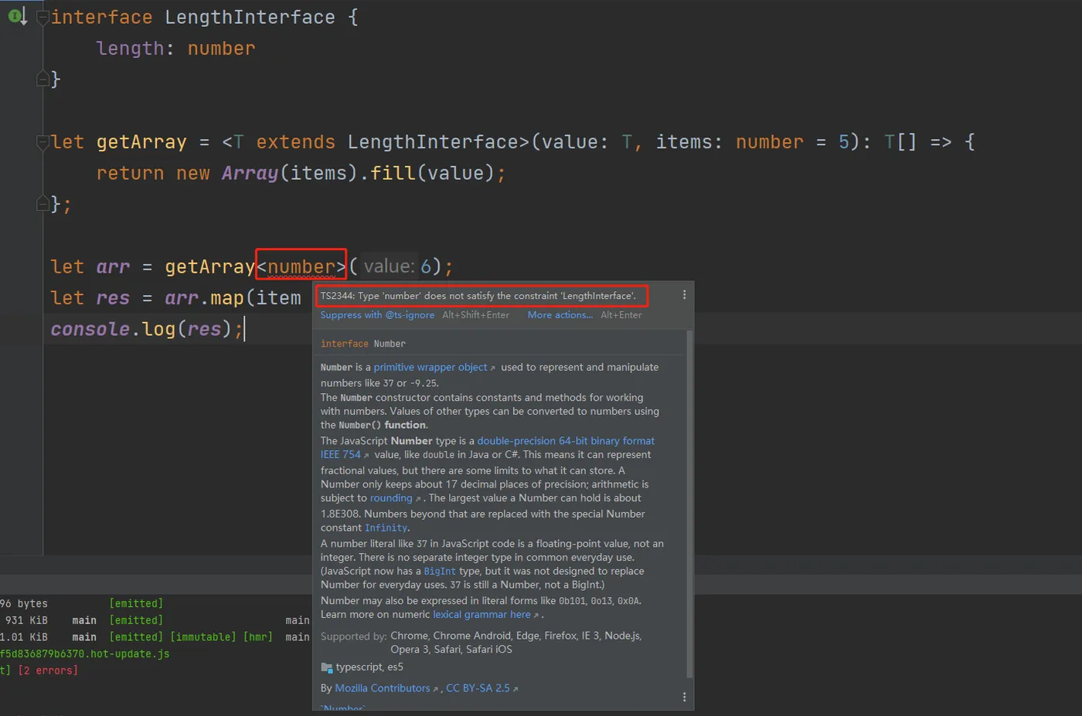This screenshot has height=716, width=1082.
Task: Click the library icon beside typescript, es5
Action: coord(326,667)
